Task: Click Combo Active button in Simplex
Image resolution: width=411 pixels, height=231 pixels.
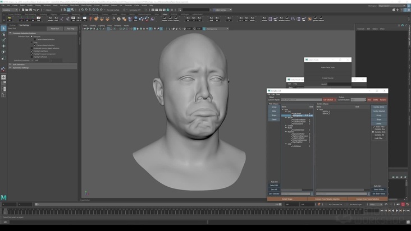Action: click(379, 107)
